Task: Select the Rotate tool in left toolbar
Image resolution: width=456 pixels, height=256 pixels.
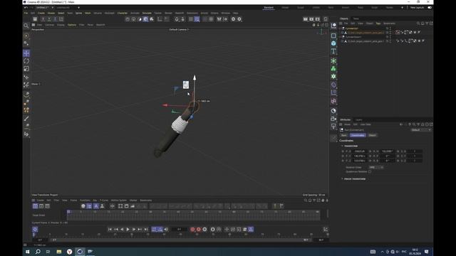Action: [26, 61]
